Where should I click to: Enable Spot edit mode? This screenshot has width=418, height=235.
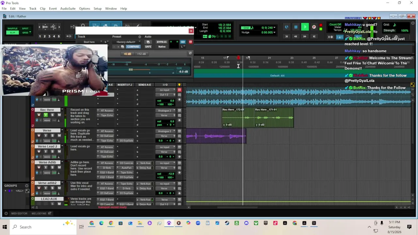pos(25,28)
